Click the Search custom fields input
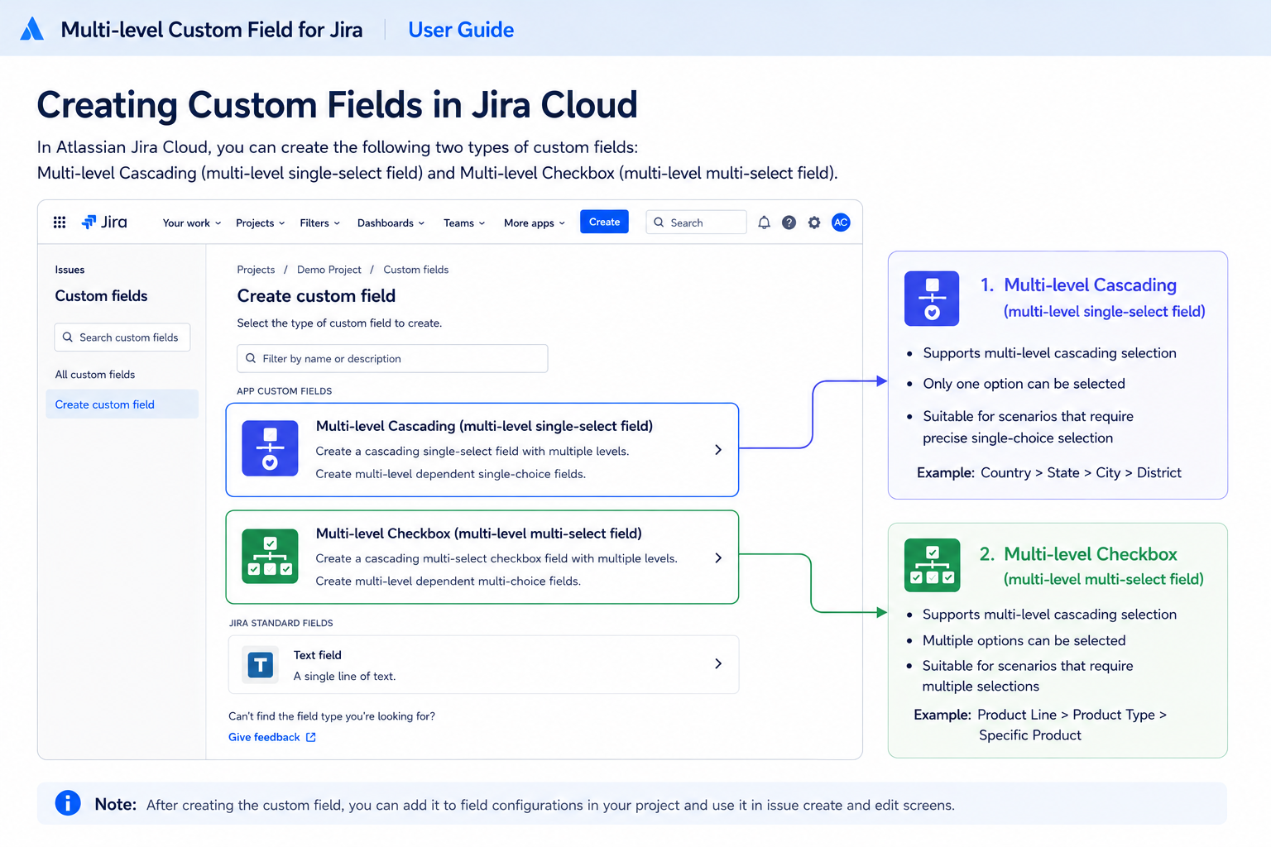The width and height of the screenshot is (1271, 847). pyautogui.click(x=122, y=337)
